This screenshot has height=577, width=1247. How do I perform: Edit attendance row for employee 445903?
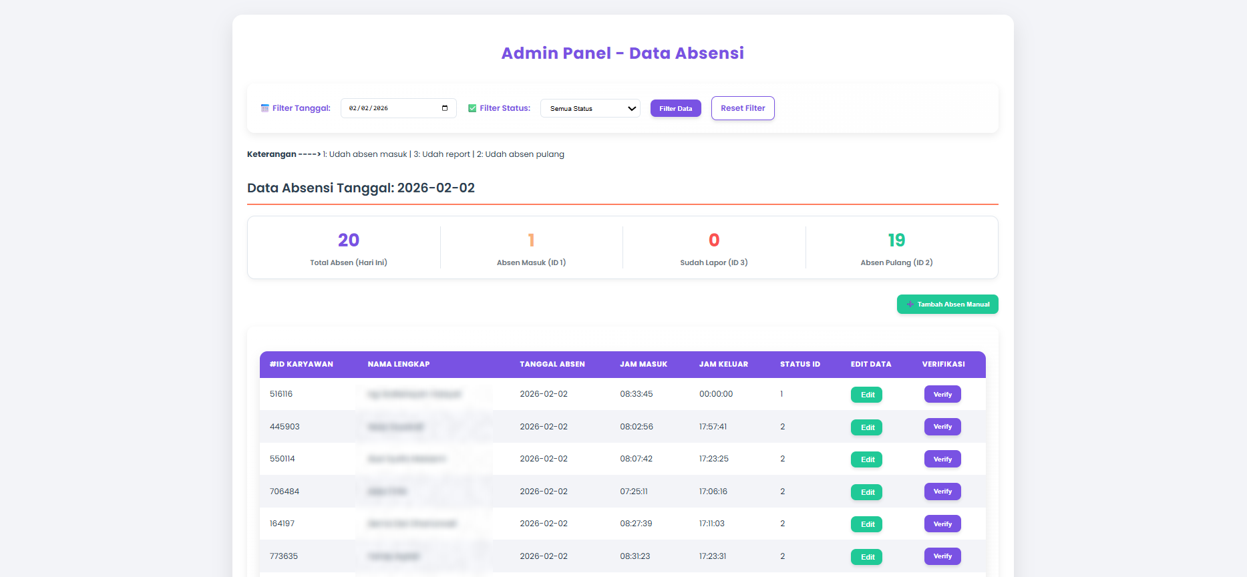[866, 427]
